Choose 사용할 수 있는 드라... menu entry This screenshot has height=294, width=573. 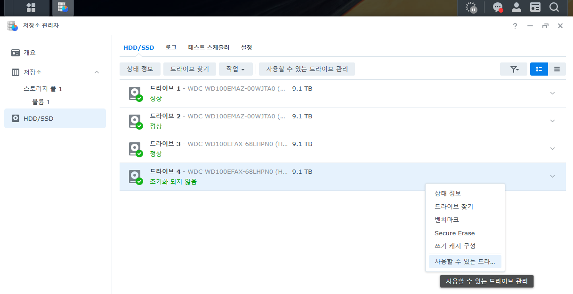click(x=465, y=262)
